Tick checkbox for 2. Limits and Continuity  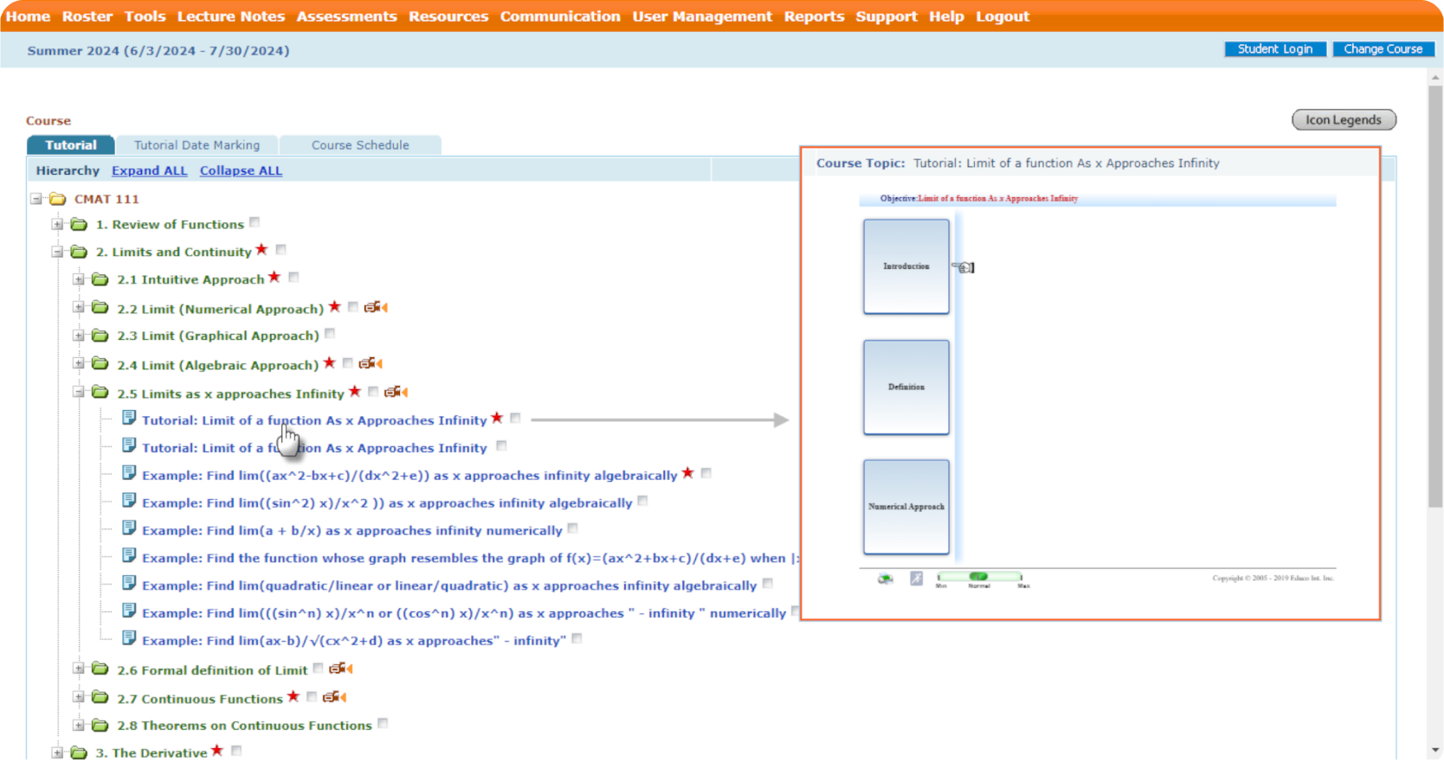(280, 250)
